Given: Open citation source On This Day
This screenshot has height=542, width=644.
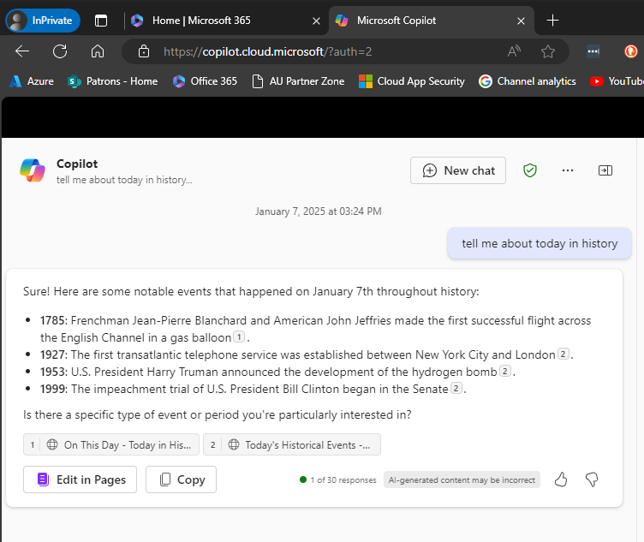Looking at the screenshot, I should tap(111, 444).
